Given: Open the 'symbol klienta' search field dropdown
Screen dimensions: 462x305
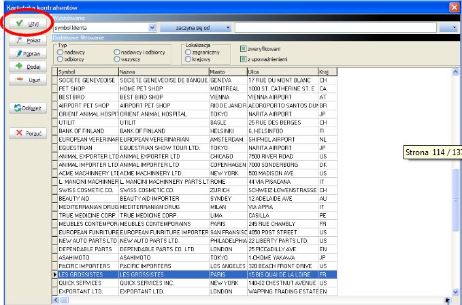Looking at the screenshot, I should click(x=152, y=28).
